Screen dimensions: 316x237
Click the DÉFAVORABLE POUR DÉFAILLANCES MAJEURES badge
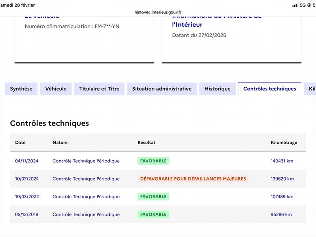[x=193, y=179]
